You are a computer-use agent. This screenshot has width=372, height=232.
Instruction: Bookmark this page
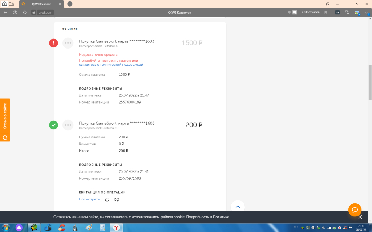[326, 12]
